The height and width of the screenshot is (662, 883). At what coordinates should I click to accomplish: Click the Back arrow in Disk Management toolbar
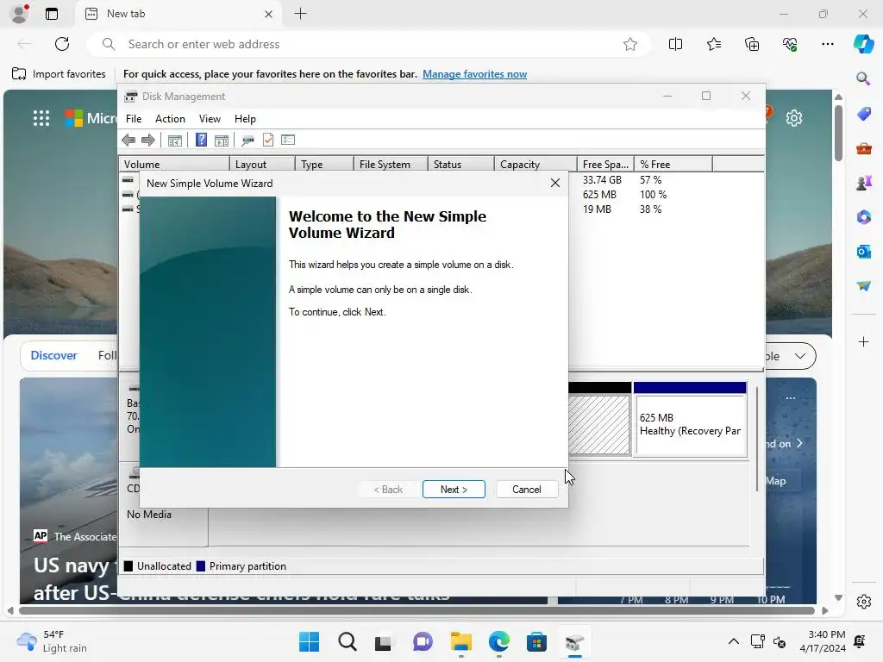128,141
